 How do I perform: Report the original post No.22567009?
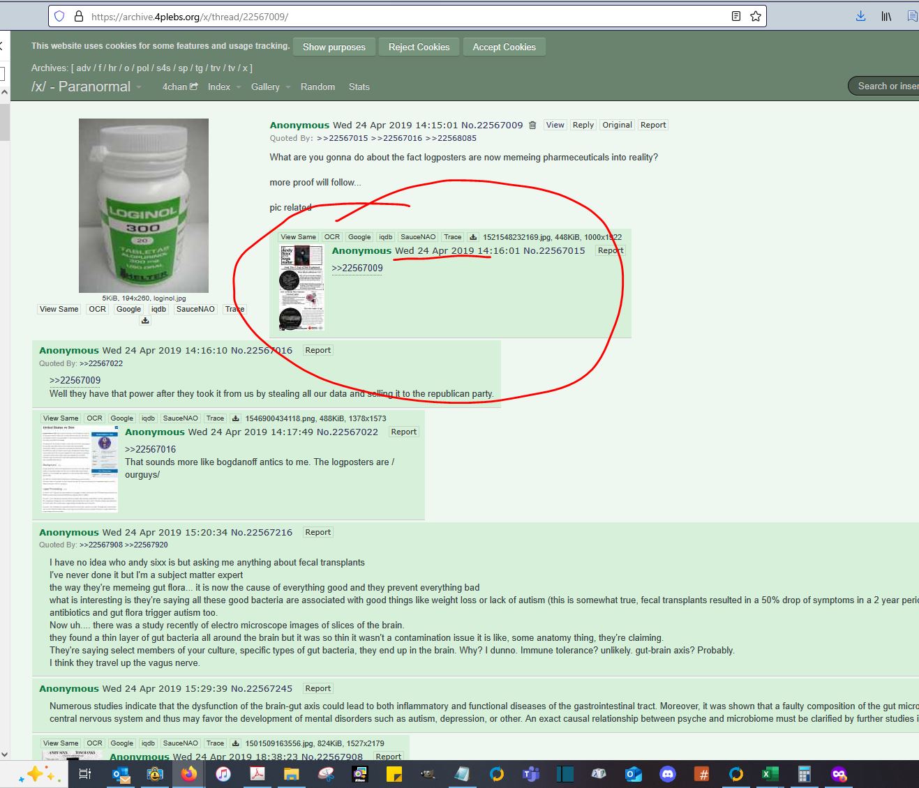click(653, 125)
